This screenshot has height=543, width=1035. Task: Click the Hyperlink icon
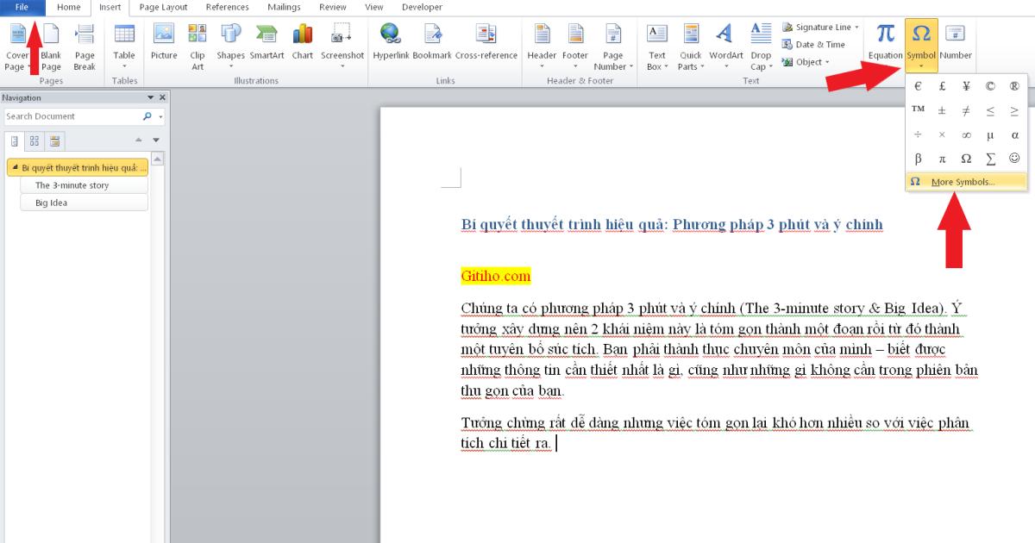(x=391, y=41)
